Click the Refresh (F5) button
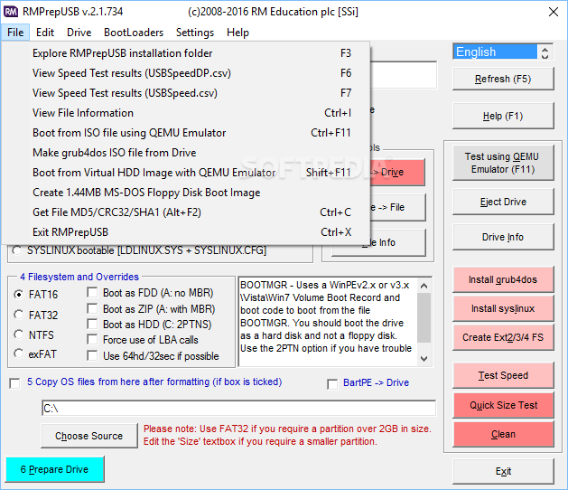The width and height of the screenshot is (568, 490). pos(503,79)
